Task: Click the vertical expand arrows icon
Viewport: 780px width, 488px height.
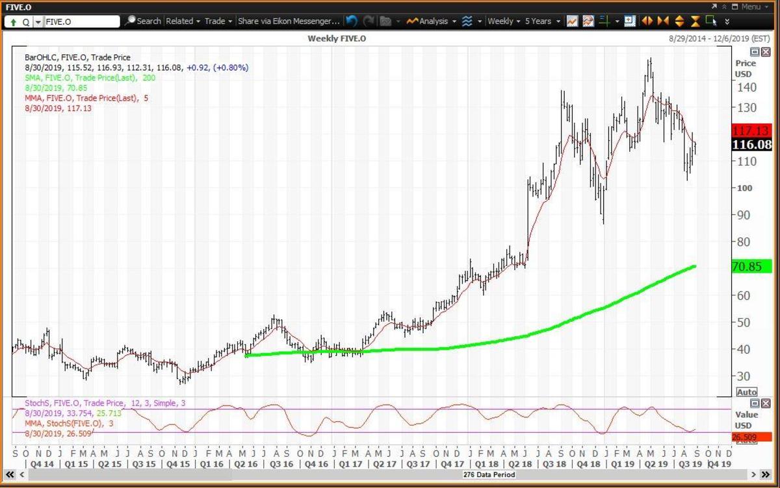Action: tap(679, 21)
